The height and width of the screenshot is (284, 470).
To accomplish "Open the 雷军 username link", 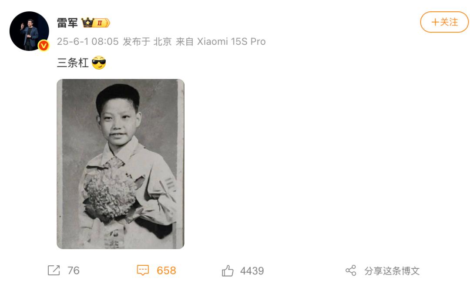I will tap(67, 23).
